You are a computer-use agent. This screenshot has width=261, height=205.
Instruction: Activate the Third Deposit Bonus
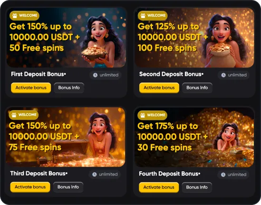(30, 187)
